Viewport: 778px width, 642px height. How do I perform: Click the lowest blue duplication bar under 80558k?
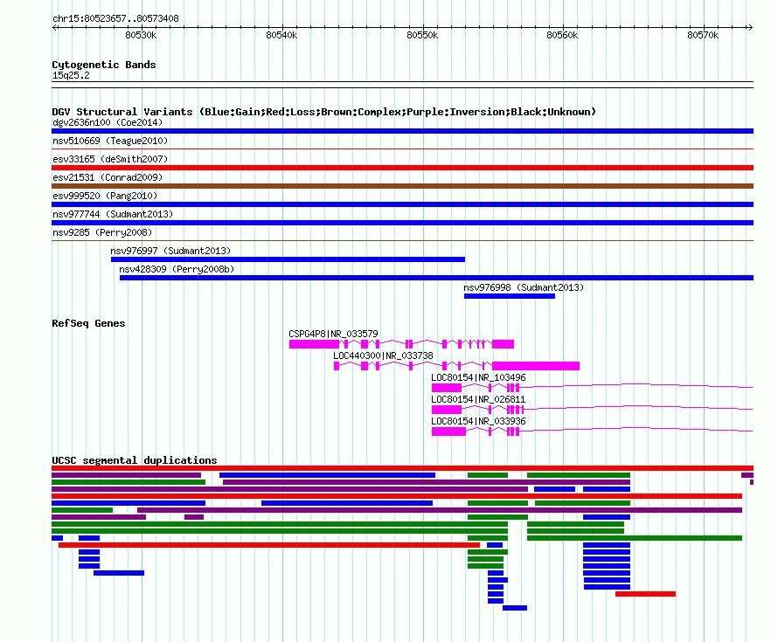coord(515,608)
